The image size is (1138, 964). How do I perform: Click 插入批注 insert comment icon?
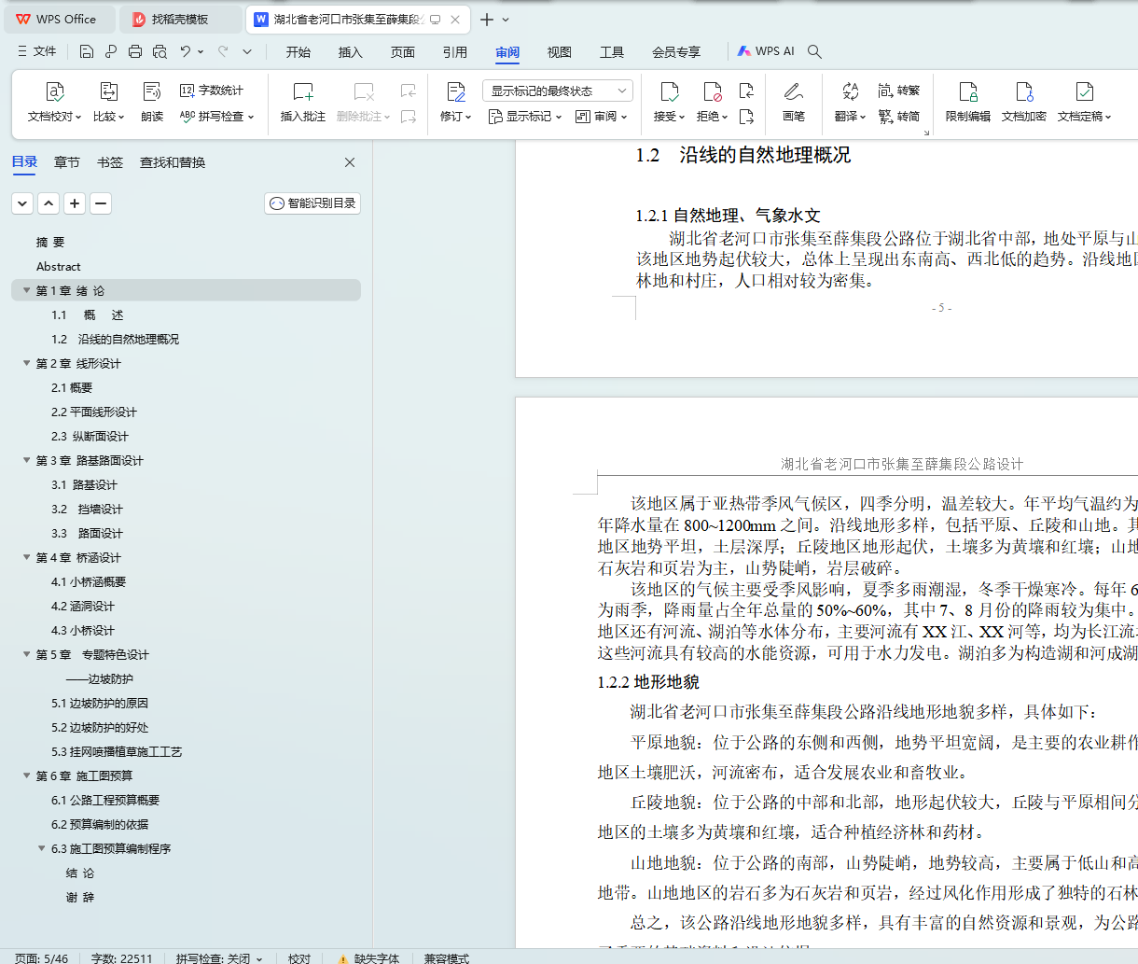(x=303, y=92)
